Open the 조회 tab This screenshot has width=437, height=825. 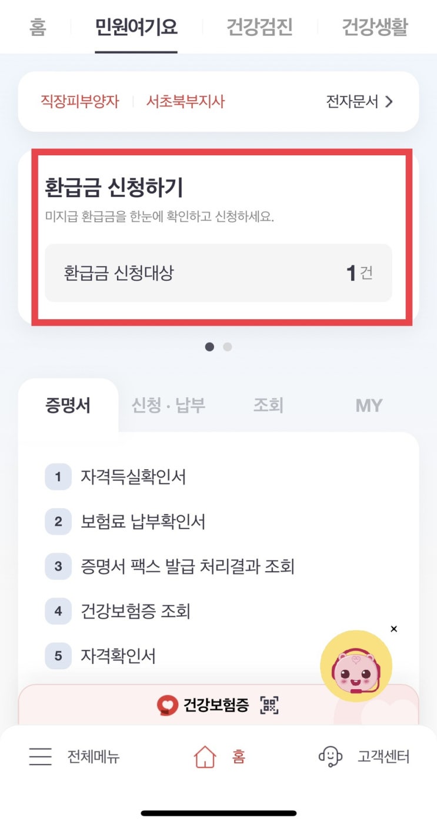coord(268,405)
